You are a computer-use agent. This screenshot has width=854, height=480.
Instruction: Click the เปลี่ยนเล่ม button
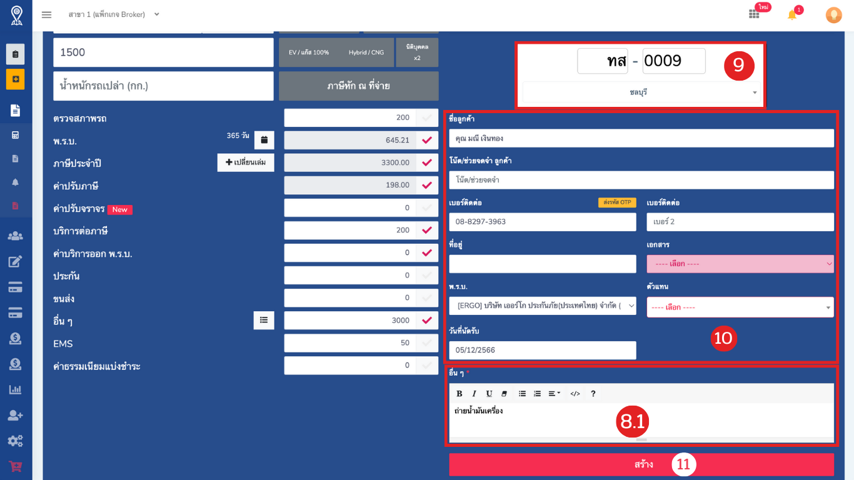coord(246,162)
